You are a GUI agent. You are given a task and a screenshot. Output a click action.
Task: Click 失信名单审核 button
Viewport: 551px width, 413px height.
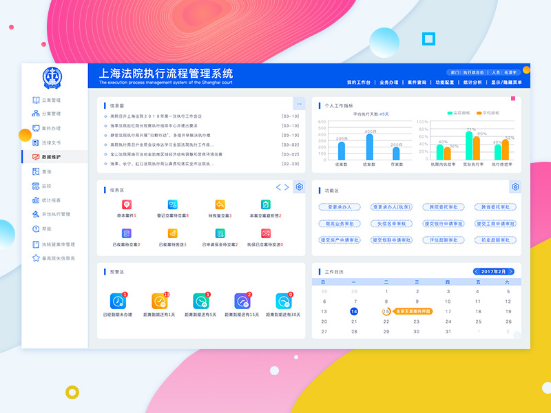(x=391, y=224)
